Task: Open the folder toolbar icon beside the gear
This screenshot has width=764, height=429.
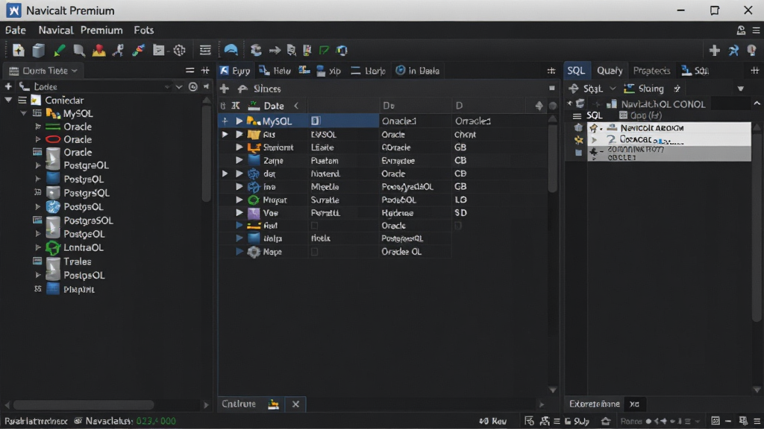Action: pos(158,50)
